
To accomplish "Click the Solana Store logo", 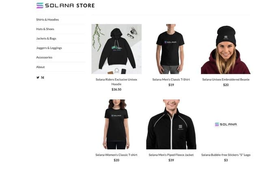I will click(x=65, y=5).
